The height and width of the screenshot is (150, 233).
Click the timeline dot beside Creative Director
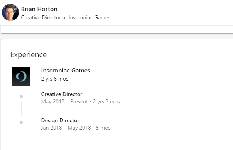click(21, 96)
